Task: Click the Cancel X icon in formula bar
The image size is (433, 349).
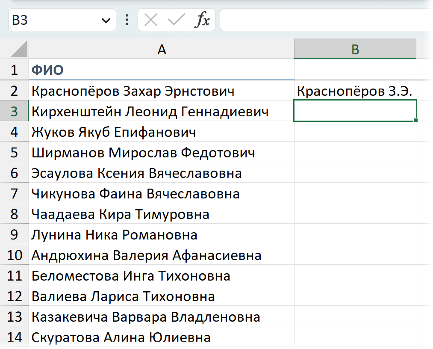Action: coord(151,20)
